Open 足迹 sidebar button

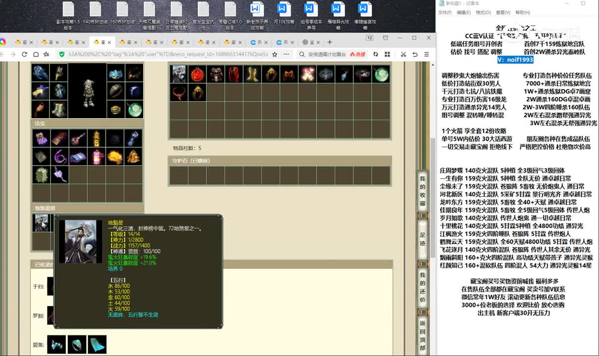[422, 239]
